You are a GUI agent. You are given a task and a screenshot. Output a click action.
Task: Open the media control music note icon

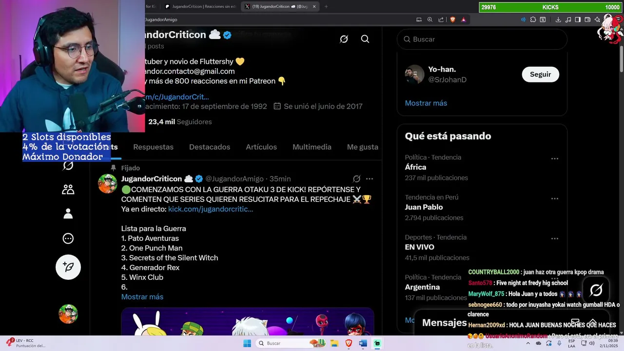(568, 19)
